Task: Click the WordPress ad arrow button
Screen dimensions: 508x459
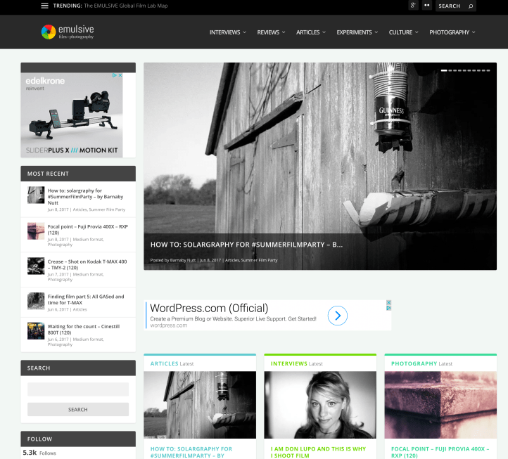Action: [x=337, y=316]
